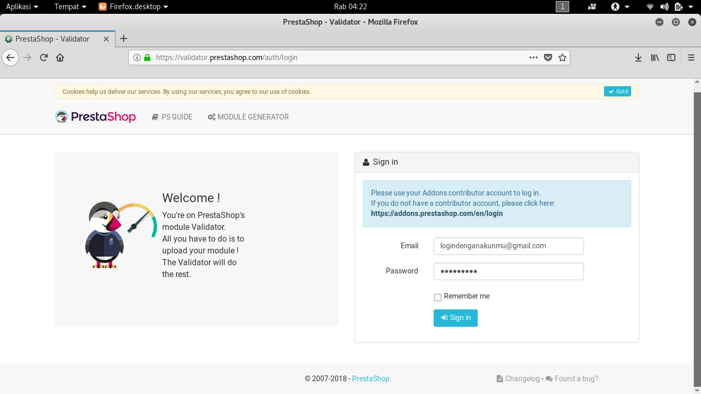Open the browser home page
The width and height of the screenshot is (701, 394).
click(x=60, y=57)
